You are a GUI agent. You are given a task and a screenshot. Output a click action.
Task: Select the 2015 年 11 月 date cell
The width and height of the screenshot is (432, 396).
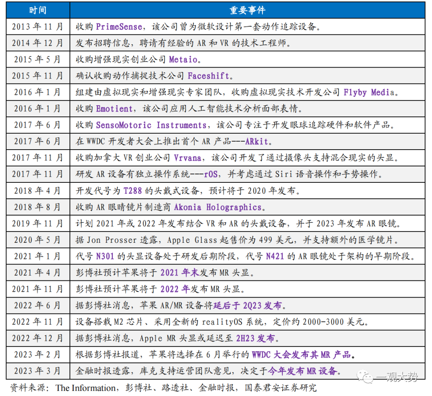[38, 76]
